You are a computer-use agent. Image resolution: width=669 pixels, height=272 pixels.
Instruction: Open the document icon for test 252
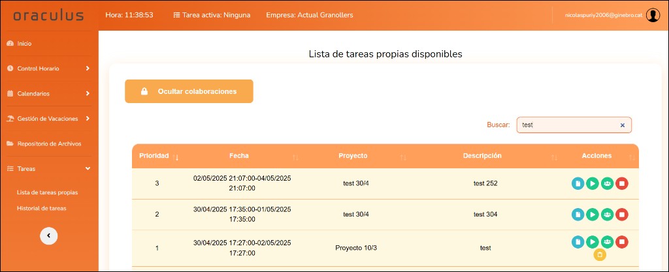pyautogui.click(x=578, y=183)
